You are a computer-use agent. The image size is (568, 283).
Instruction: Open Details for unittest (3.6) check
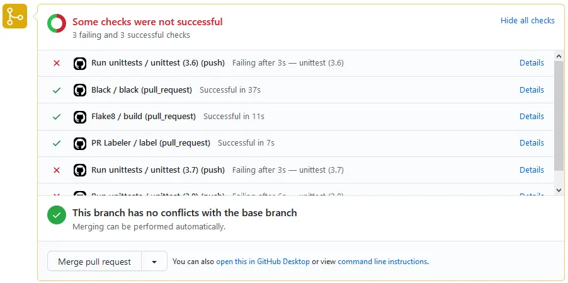[x=531, y=63]
